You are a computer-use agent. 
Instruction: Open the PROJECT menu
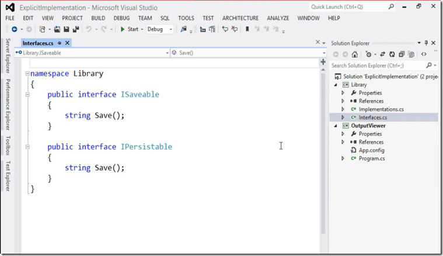coord(72,18)
